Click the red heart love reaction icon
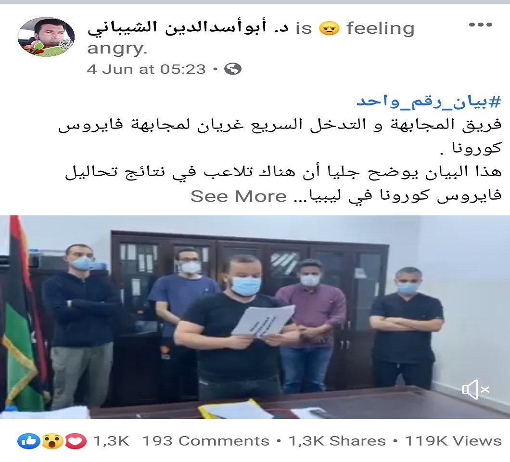This screenshot has width=510, height=462. point(76,441)
